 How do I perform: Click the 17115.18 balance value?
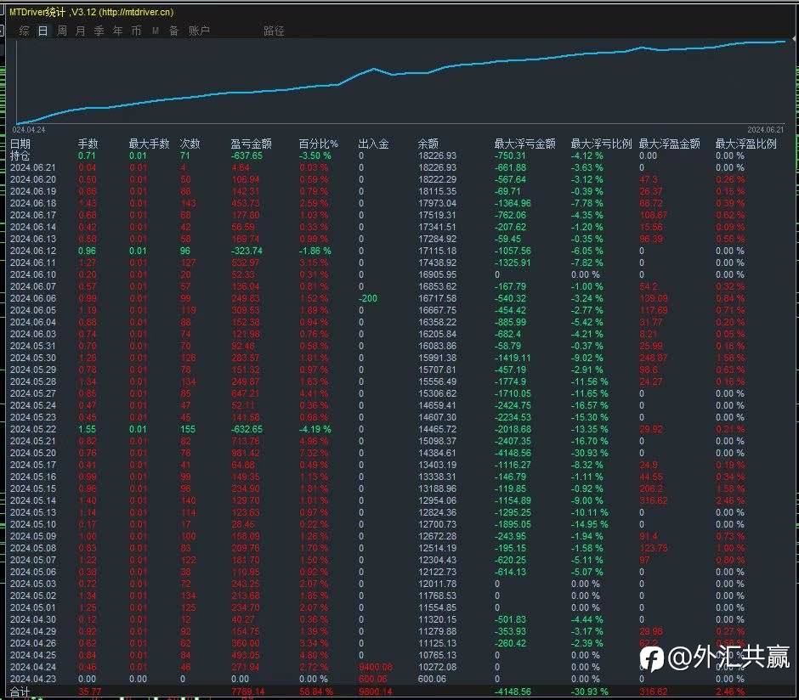click(437, 251)
